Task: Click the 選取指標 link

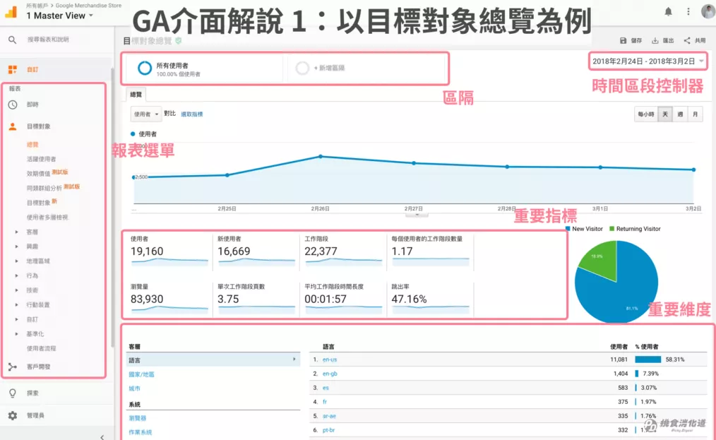Action: (x=192, y=114)
